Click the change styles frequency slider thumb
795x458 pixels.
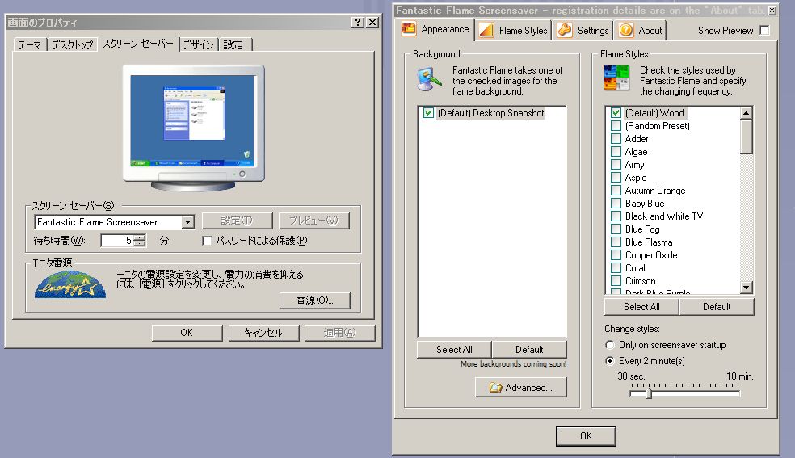pyautogui.click(x=649, y=393)
